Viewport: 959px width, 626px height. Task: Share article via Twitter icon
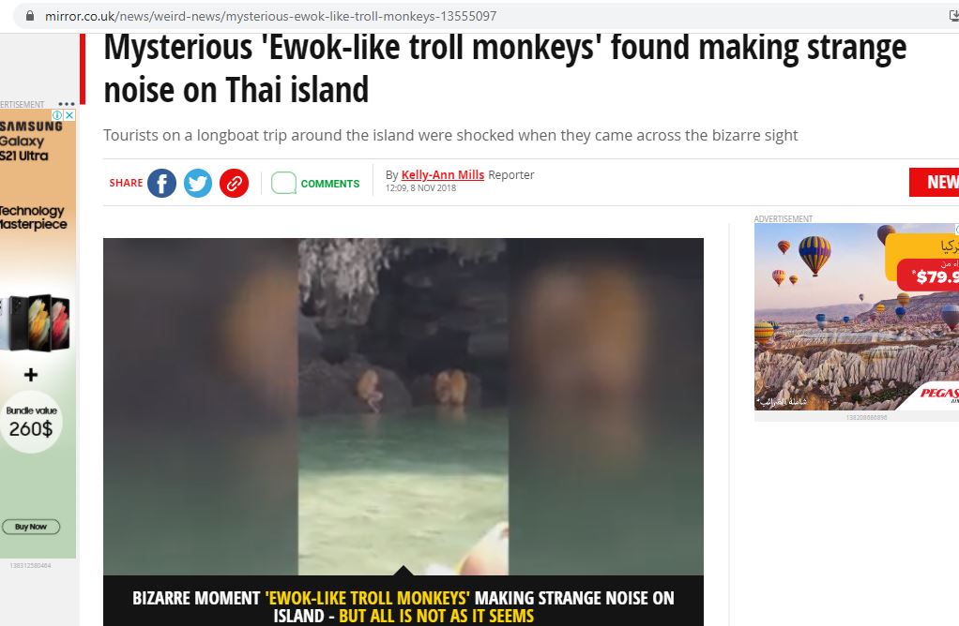pyautogui.click(x=198, y=183)
